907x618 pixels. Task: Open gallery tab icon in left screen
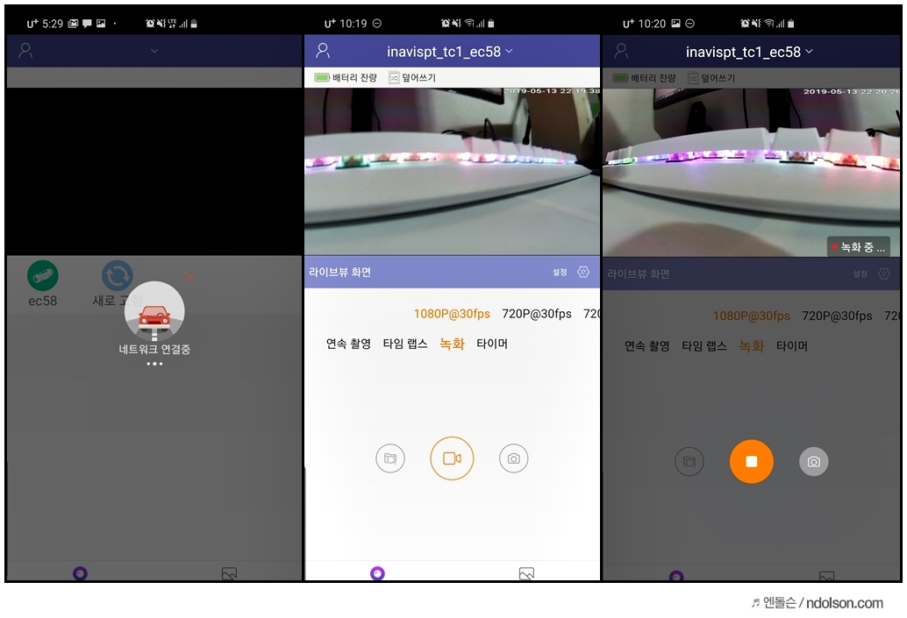click(x=229, y=573)
